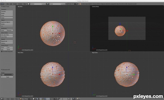This screenshot has width=164, height=100.
Task: Click Grease Pencil Draw button
Action: pos(4,48)
